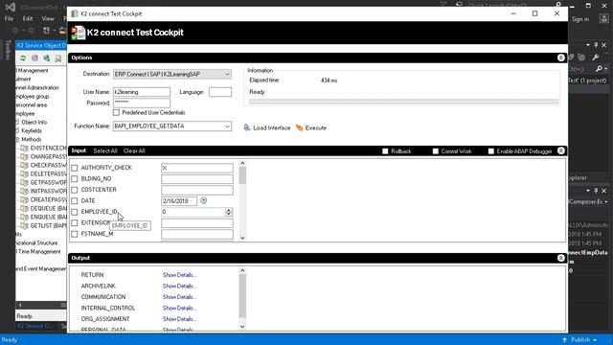Click the Load Interface icon

tap(247, 127)
